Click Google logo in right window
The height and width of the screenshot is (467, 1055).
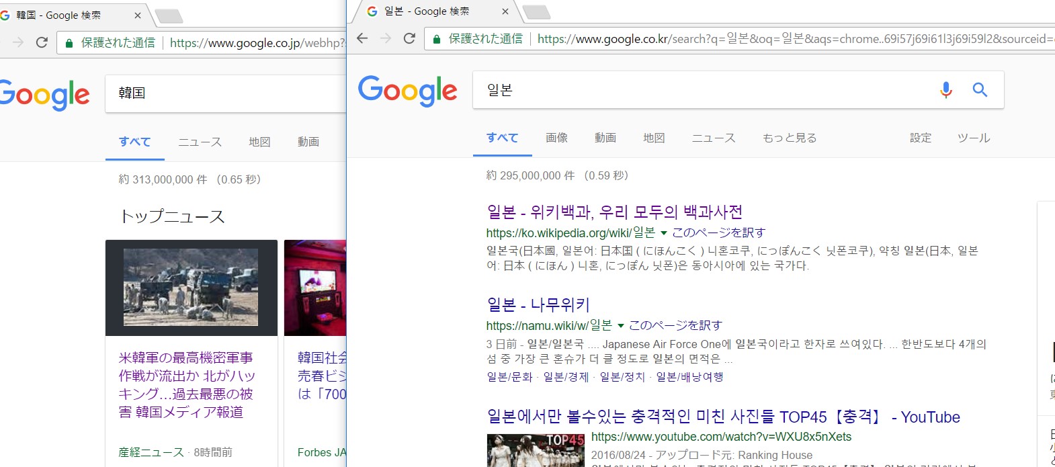coord(408,91)
